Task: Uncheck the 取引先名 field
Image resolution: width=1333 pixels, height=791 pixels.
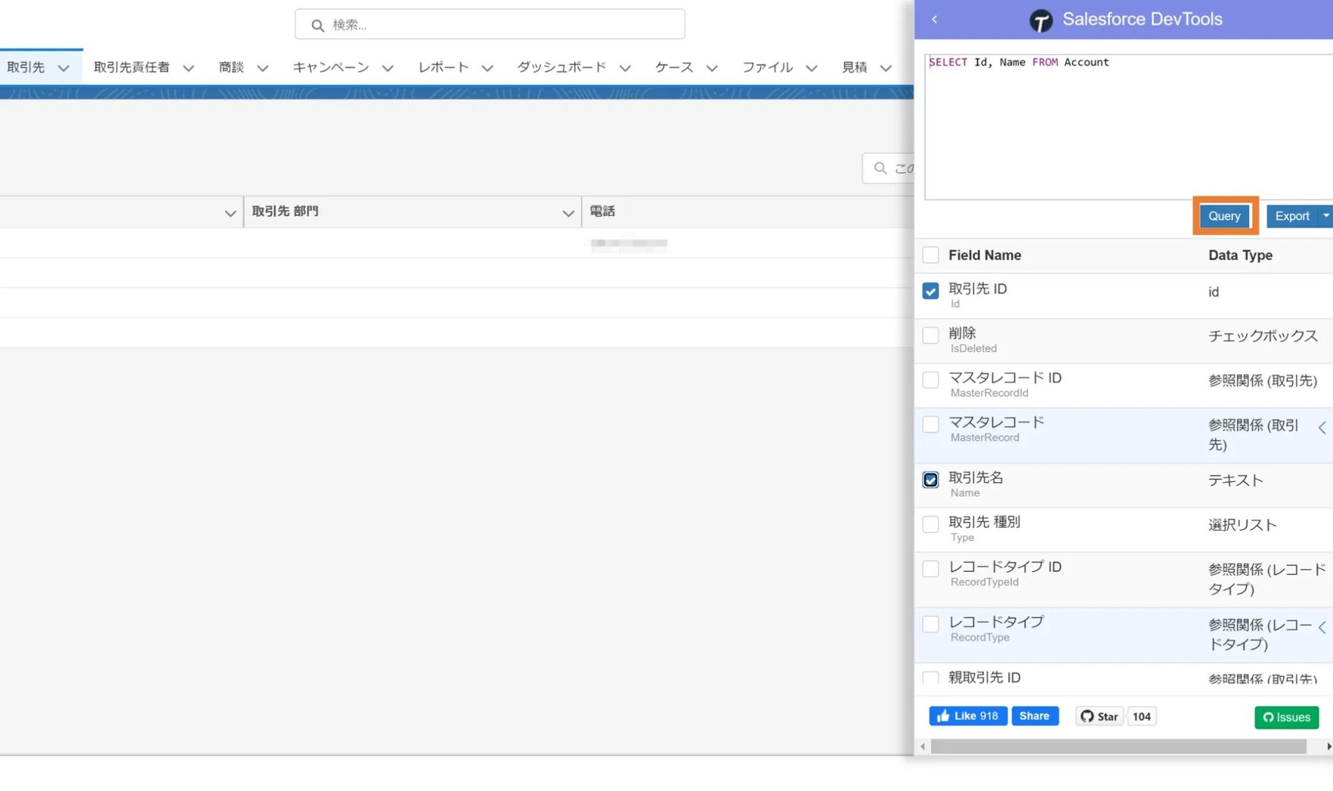Action: click(x=930, y=479)
